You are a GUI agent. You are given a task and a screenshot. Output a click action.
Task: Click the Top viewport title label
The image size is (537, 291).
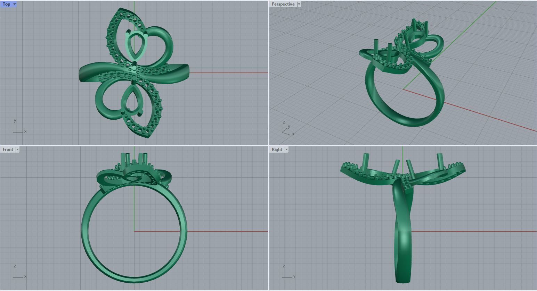point(7,4)
